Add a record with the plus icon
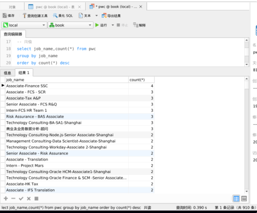This screenshot has height=213, width=257. [x=6, y=199]
